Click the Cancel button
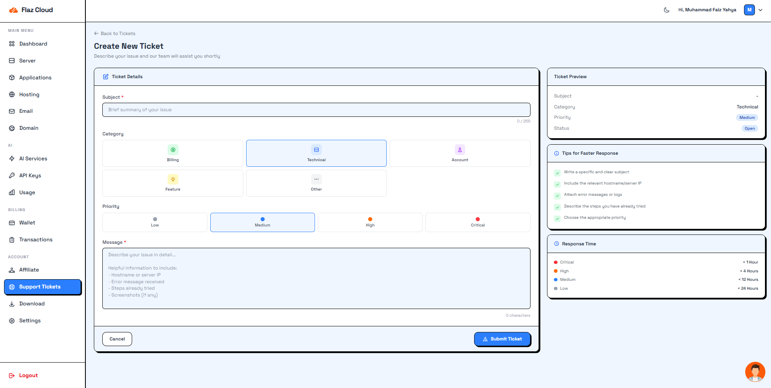Viewport: 771px width, 388px height. point(117,339)
